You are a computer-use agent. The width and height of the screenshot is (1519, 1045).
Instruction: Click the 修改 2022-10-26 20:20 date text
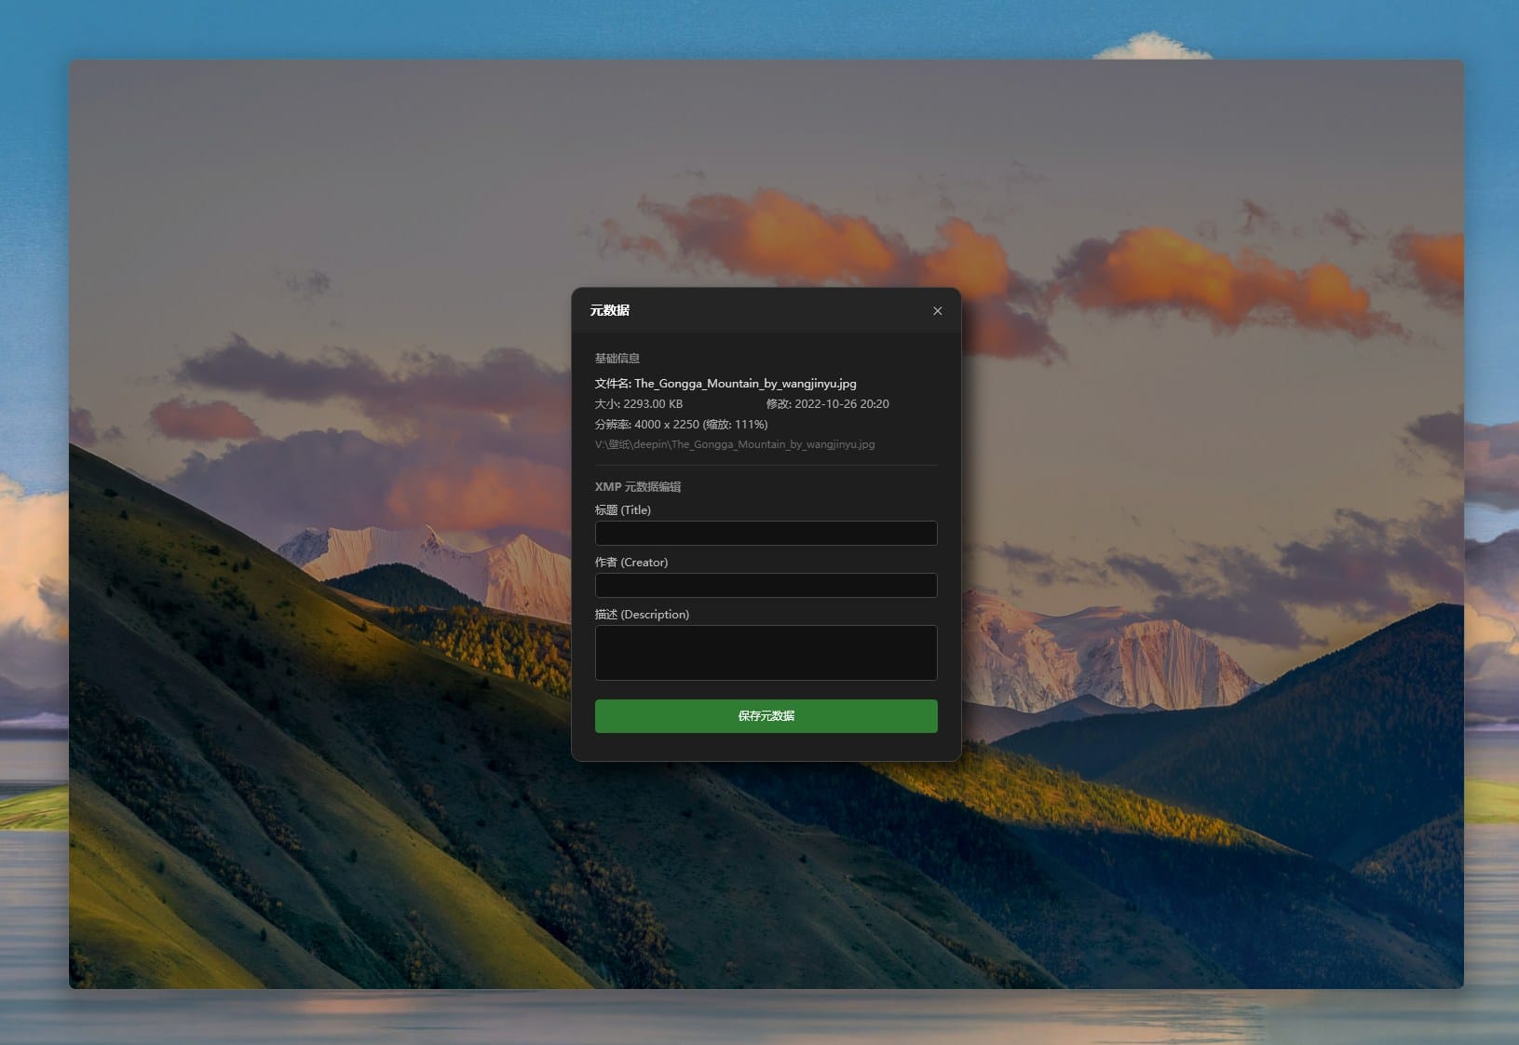pyautogui.click(x=827, y=404)
